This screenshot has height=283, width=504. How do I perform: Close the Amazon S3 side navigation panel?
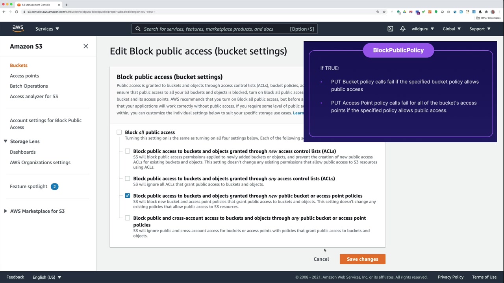pyautogui.click(x=86, y=46)
